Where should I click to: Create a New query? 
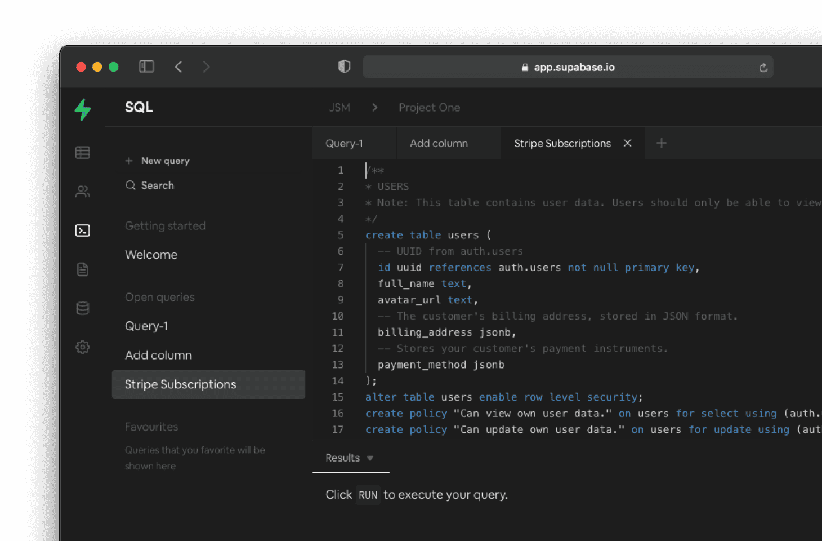pyautogui.click(x=164, y=161)
